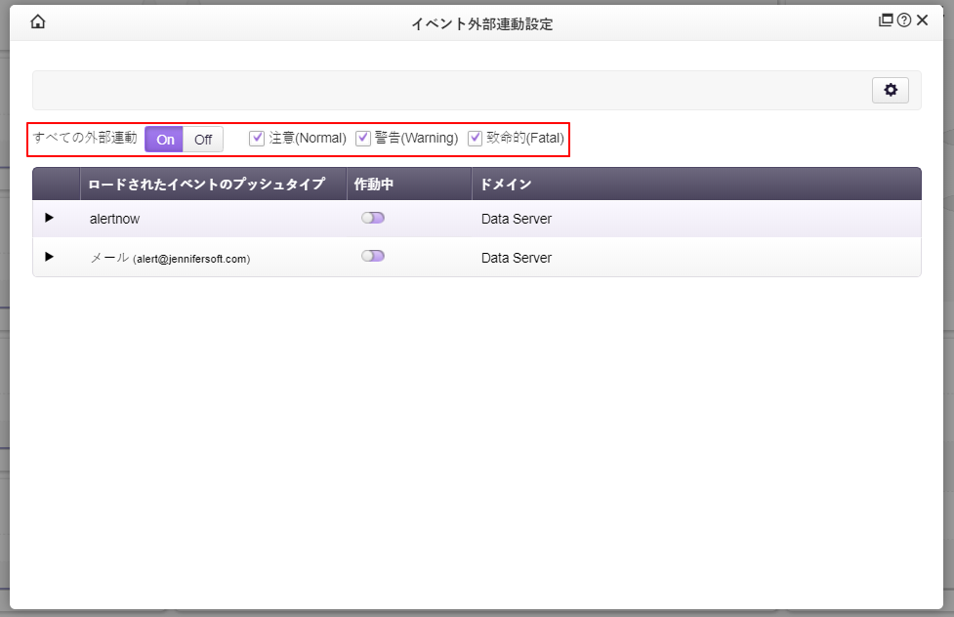Uncheck the 注意(Normal) checkbox
Viewport: 954px width, 617px height.
tap(257, 139)
